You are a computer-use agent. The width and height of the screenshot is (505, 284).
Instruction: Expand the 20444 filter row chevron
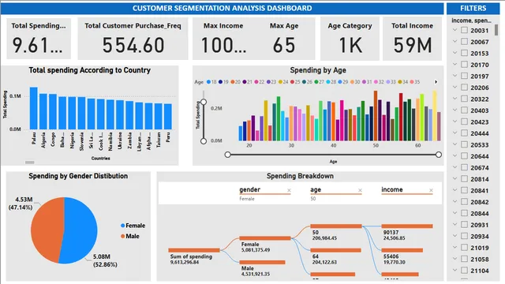454,133
